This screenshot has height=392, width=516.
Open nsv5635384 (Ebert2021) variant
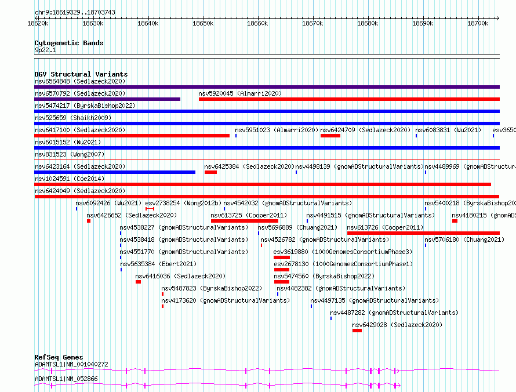158,264
